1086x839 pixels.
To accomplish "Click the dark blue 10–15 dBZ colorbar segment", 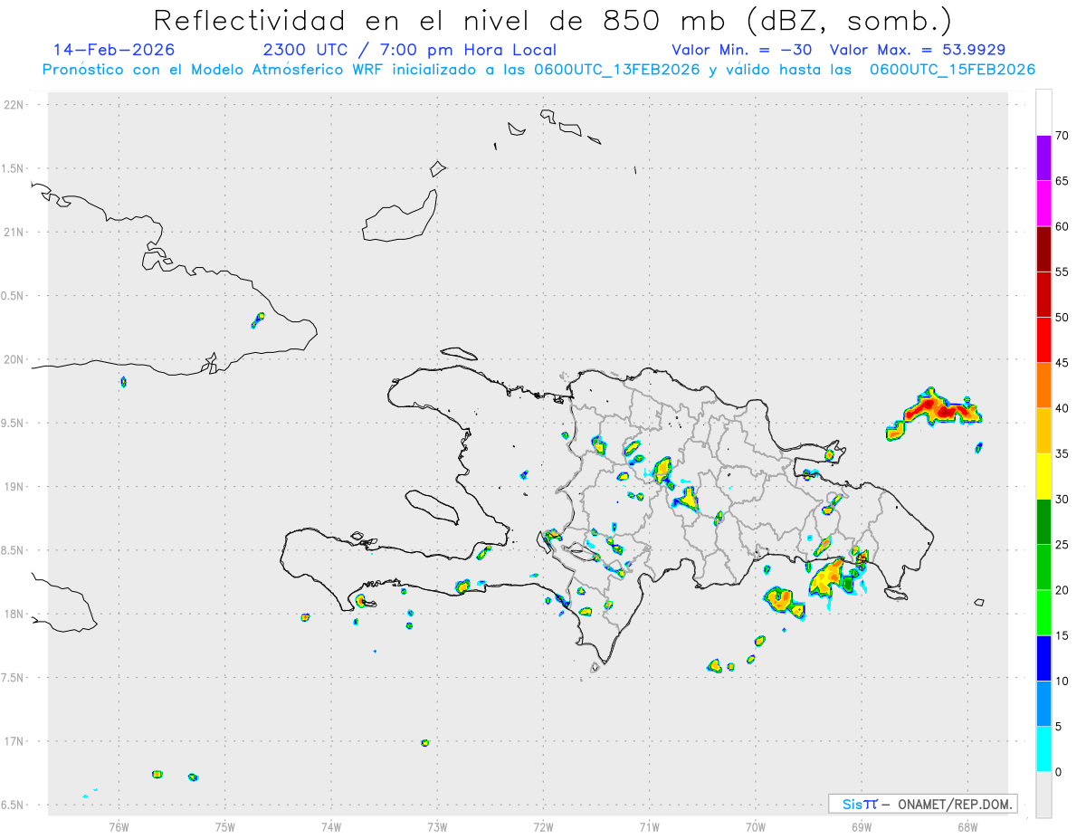I will pos(1043,658).
